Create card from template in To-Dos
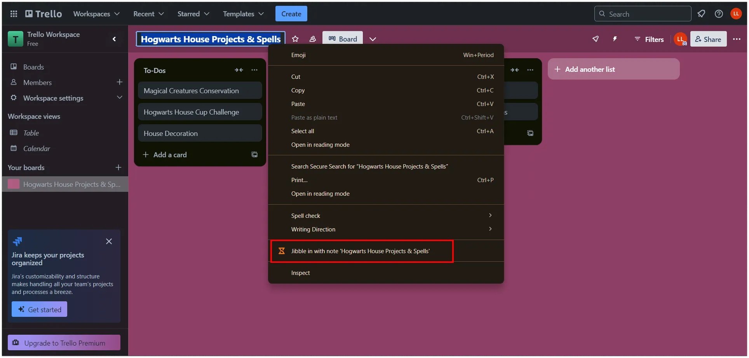This screenshot has height=358, width=749. point(254,155)
